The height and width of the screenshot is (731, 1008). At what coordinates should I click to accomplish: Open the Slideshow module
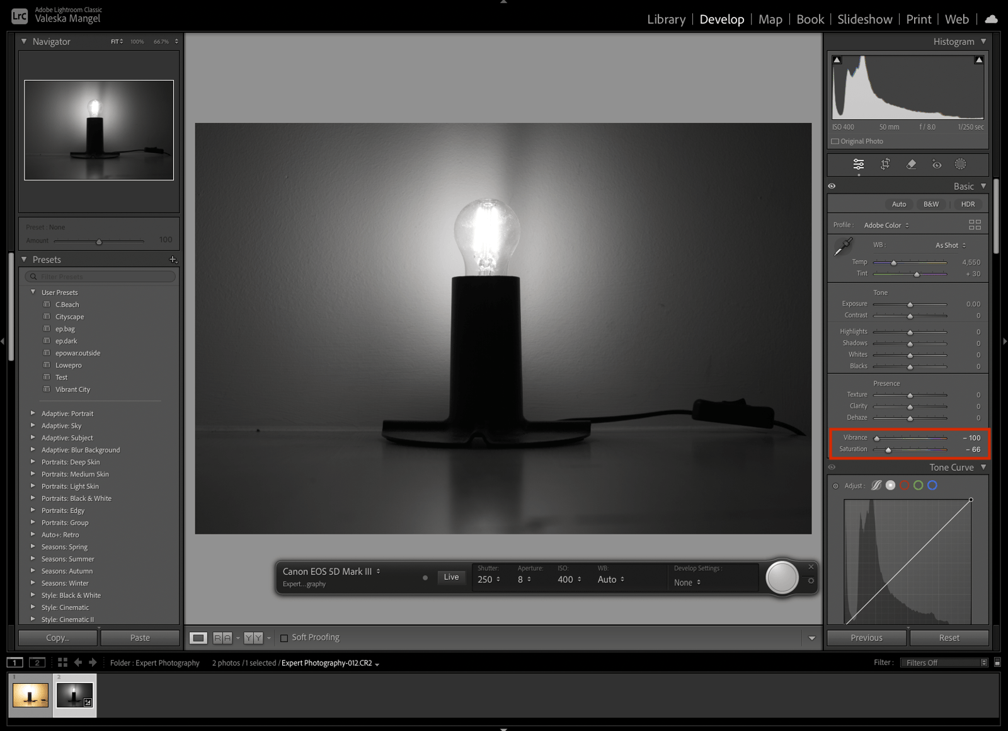(864, 19)
